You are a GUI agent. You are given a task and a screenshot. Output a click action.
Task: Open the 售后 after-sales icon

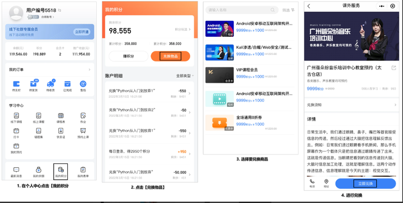point(83,84)
